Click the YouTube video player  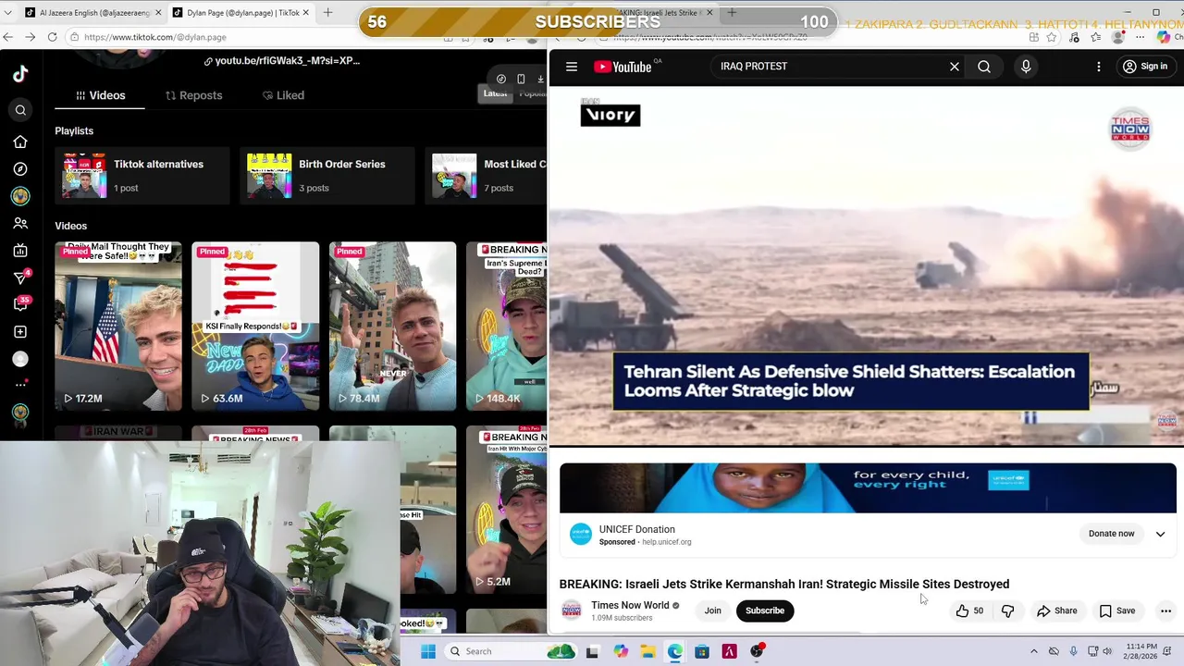coord(866,266)
